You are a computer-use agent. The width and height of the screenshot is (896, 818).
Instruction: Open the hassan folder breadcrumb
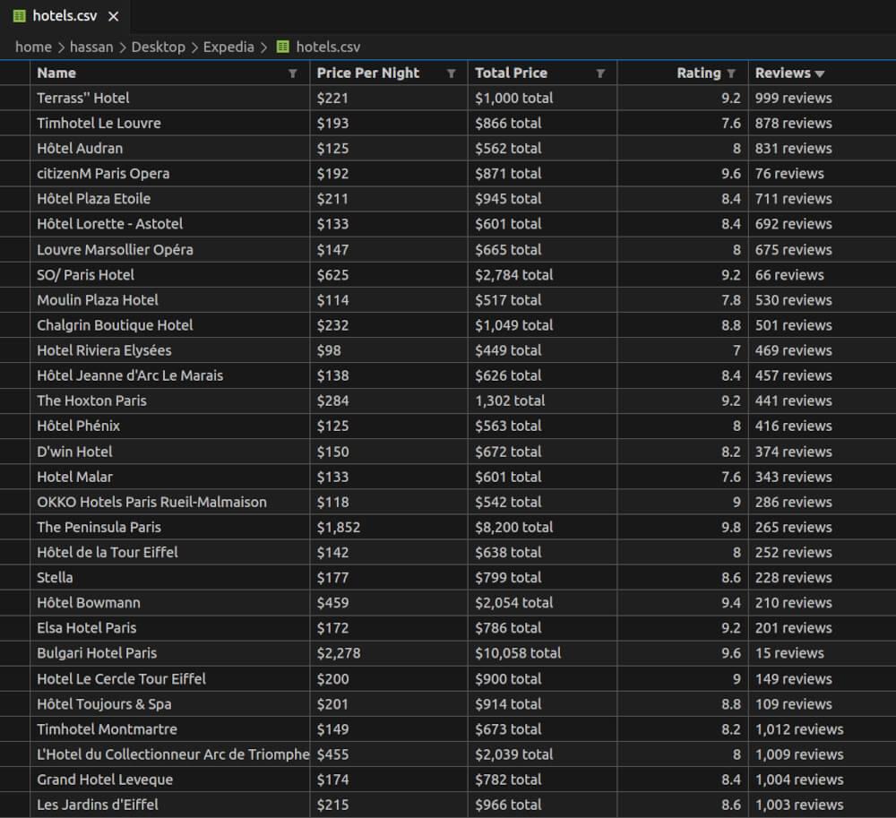pos(90,47)
